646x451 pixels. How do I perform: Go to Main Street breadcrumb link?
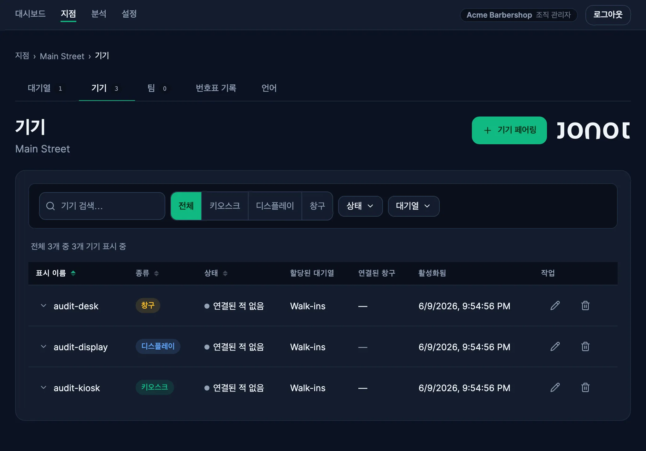(62, 56)
